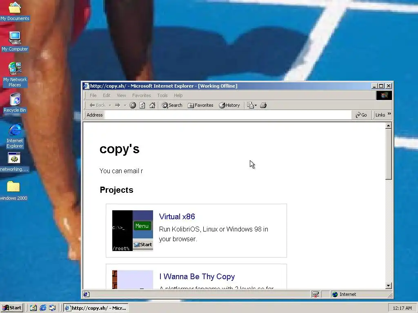This screenshot has width=418, height=313.
Task: Expand the Links toolbar chevron
Action: 389,114
